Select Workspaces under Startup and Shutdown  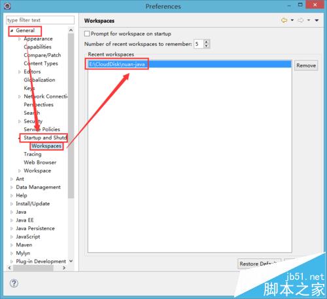coord(46,146)
